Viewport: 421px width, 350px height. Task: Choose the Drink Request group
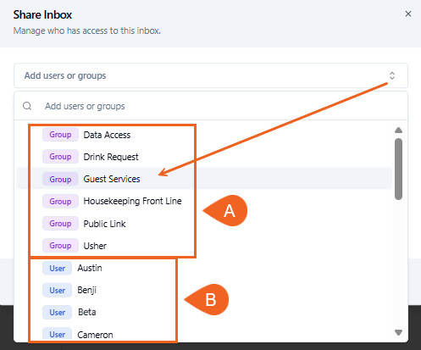205,157
